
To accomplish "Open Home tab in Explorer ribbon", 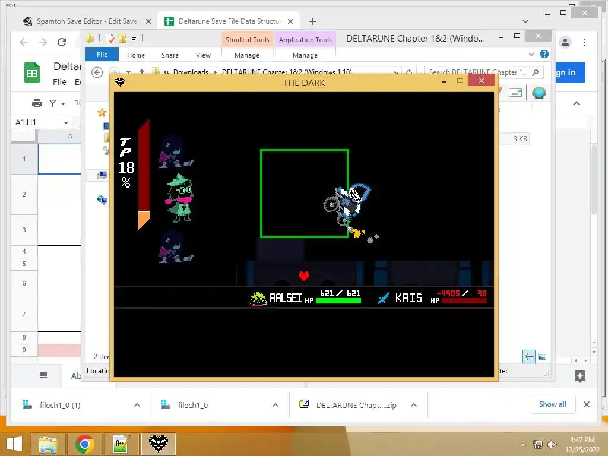I will click(136, 55).
